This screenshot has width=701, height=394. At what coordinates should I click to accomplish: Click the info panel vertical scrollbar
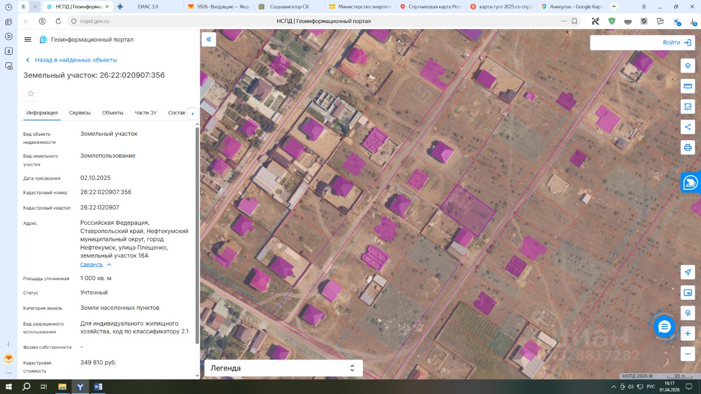click(x=197, y=235)
